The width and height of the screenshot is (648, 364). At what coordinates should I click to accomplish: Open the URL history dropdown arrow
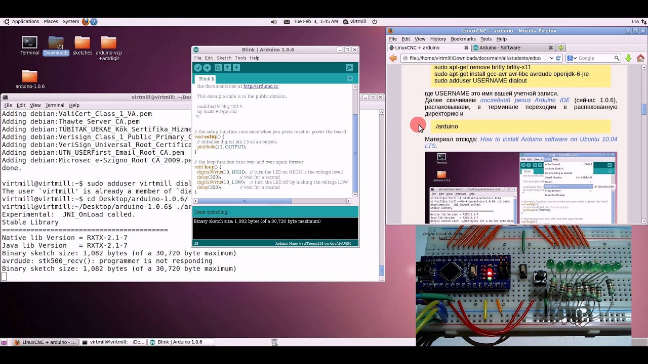click(x=552, y=58)
